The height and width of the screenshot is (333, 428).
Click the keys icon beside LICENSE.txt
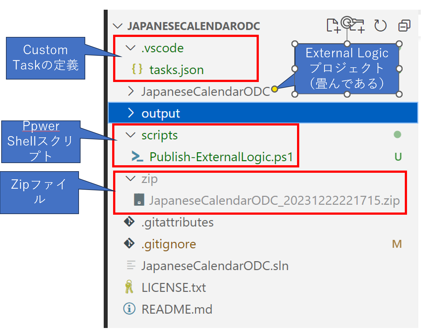(x=129, y=287)
